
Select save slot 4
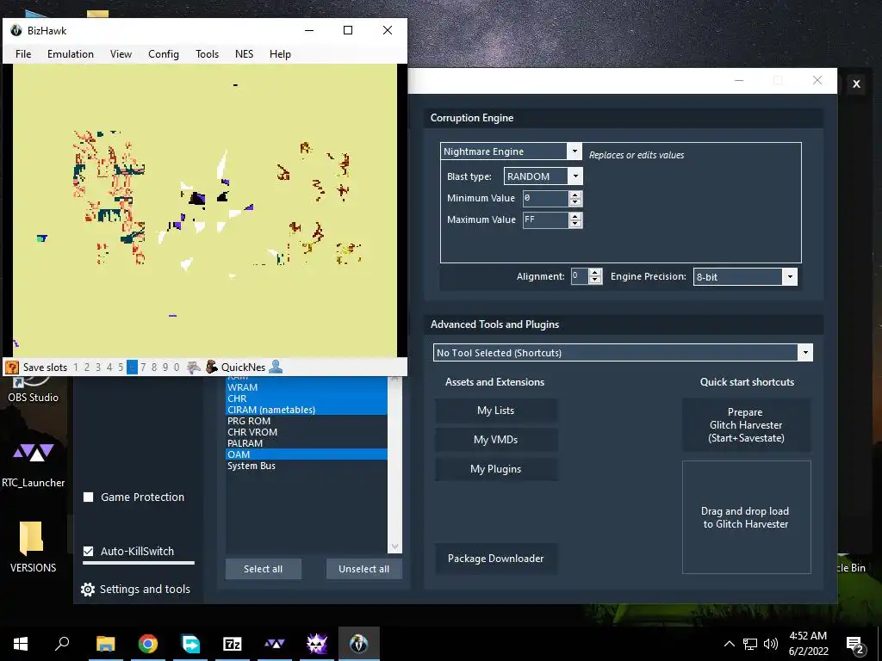click(x=109, y=368)
